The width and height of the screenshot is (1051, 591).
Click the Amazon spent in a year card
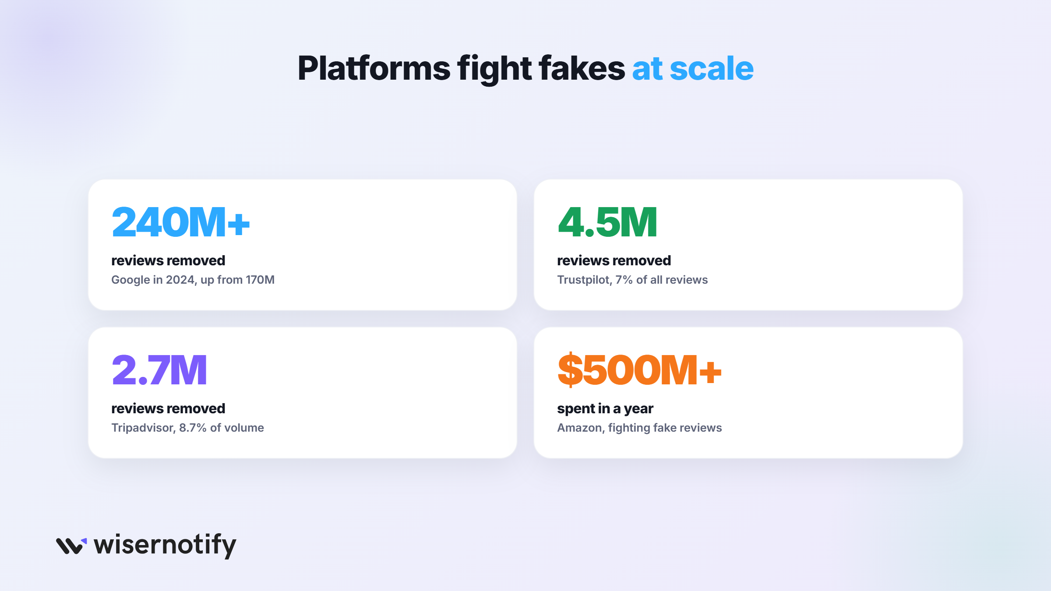pyautogui.click(x=748, y=393)
